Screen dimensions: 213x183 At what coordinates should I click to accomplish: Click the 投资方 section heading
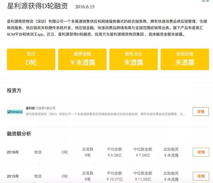(14, 90)
